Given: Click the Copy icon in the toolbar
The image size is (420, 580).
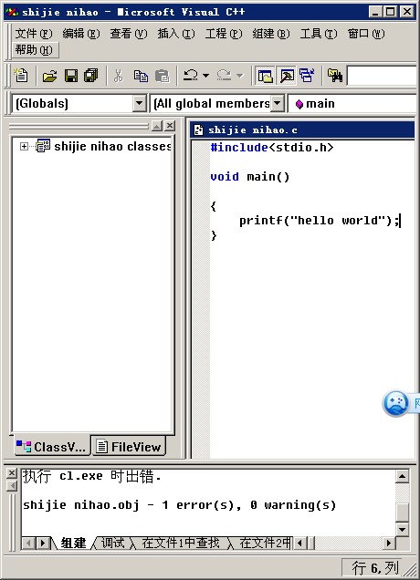Looking at the screenshot, I should [141, 76].
